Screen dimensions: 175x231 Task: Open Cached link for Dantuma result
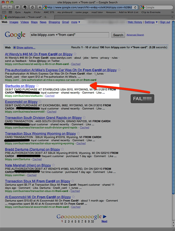pyautogui.click(x=37, y=159)
